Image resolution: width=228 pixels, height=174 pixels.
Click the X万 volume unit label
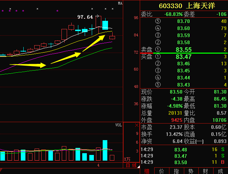(127, 160)
